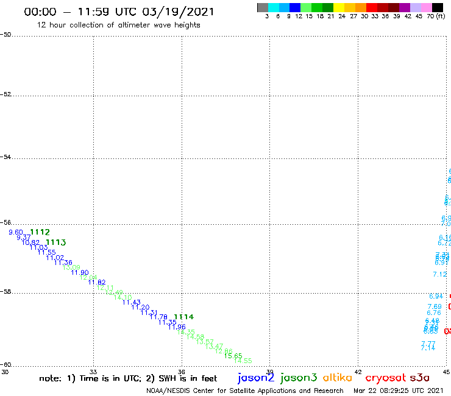Click the 6.94 light blue wave value
The width and height of the screenshot is (451, 396).
436,296
